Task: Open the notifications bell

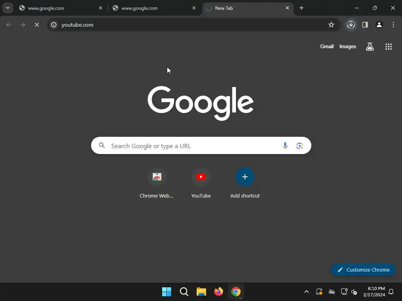Action: 391,292
